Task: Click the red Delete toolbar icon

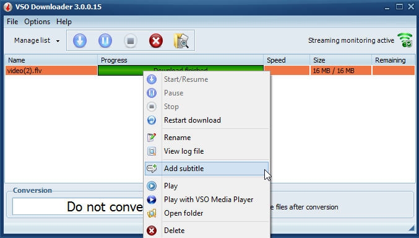Action: click(x=156, y=41)
